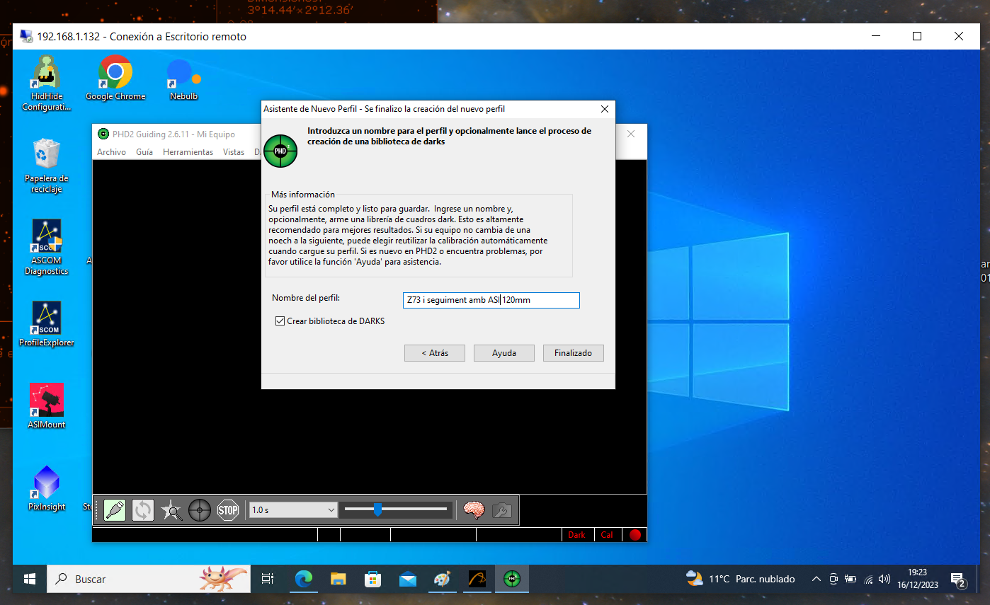Viewport: 990px width, 605px height.
Task: Click the camera settings wrench icon
Action: (501, 509)
